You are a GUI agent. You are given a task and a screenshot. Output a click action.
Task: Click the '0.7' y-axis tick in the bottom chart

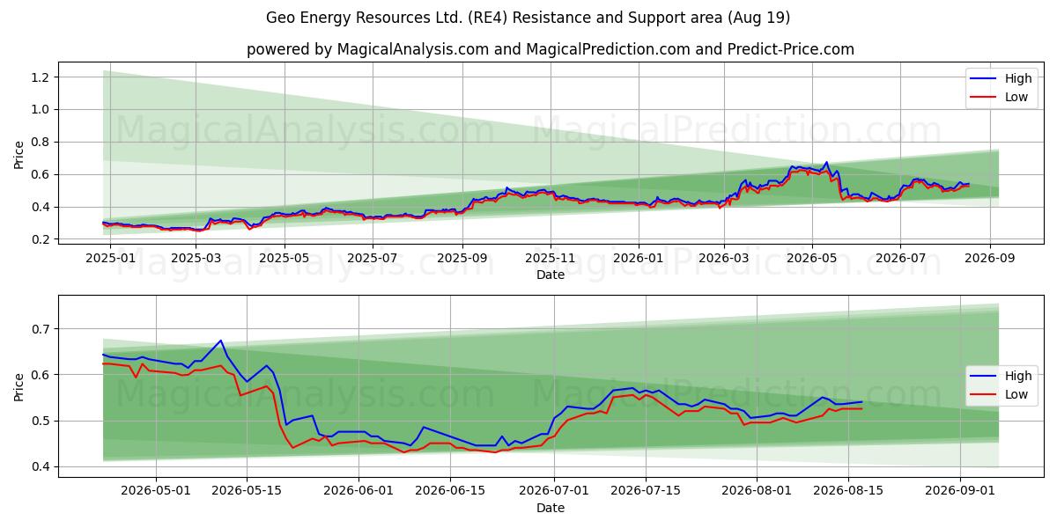pyautogui.click(x=42, y=329)
